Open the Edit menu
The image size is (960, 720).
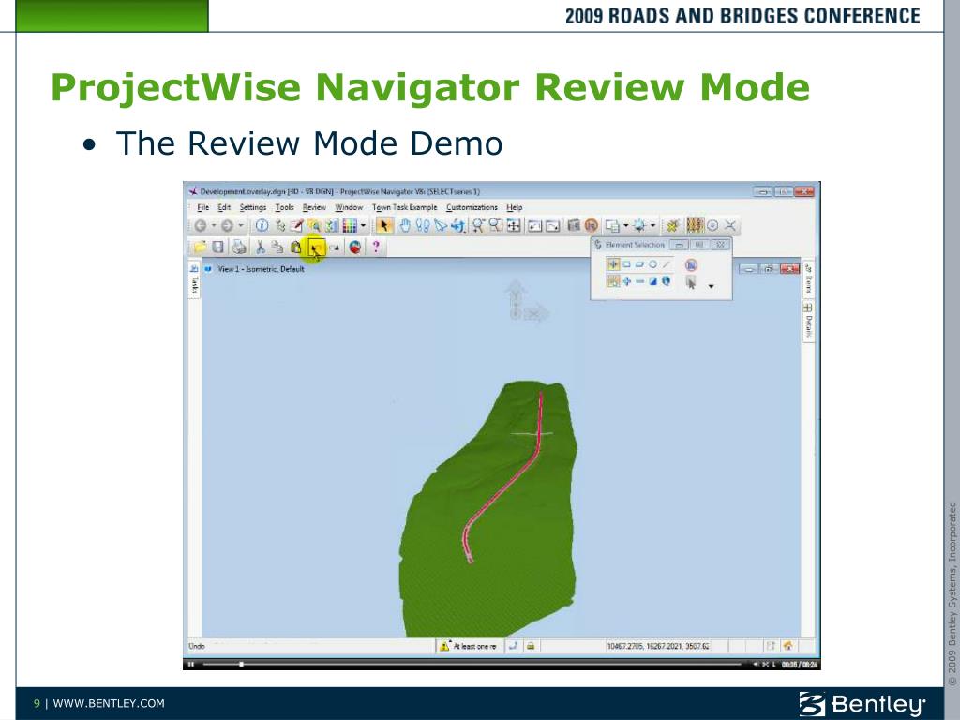224,207
